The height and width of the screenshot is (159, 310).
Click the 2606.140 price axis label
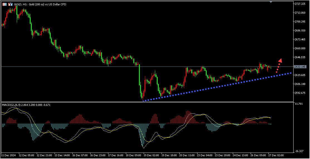click(300, 84)
